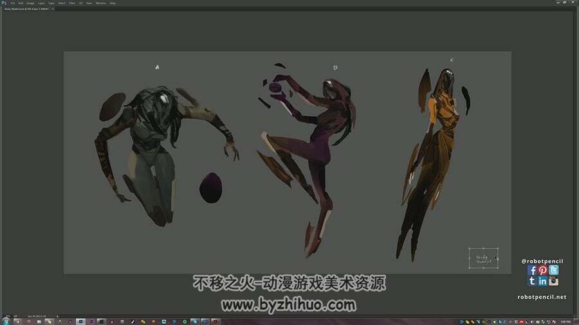Click the LinkedIn icon
The width and height of the screenshot is (579, 325).
[542, 281]
